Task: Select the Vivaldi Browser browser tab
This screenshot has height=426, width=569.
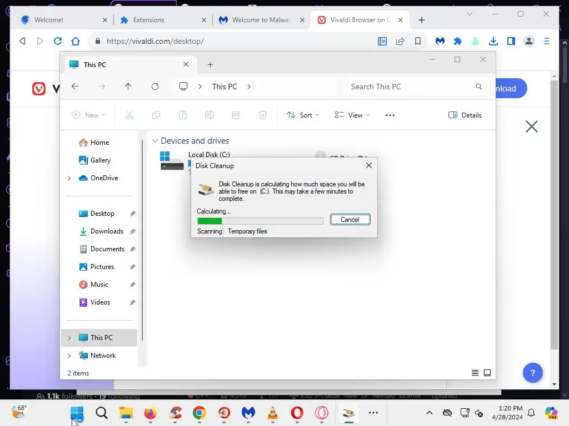Action: [x=360, y=20]
